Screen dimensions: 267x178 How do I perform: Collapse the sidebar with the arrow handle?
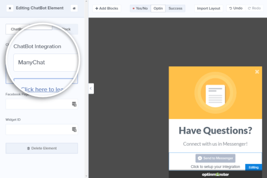coord(91,88)
